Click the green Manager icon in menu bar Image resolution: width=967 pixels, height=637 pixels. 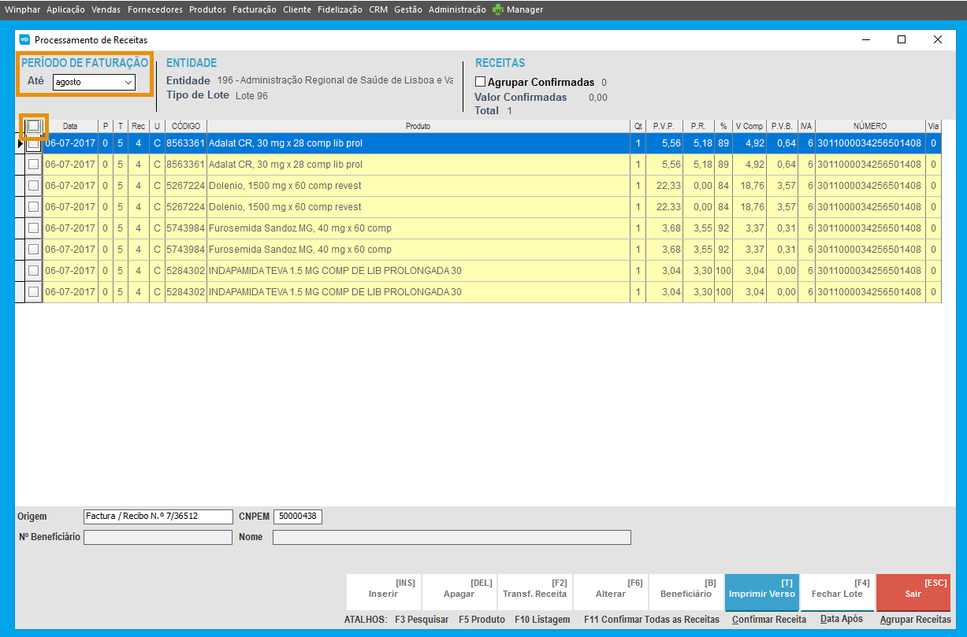(497, 9)
